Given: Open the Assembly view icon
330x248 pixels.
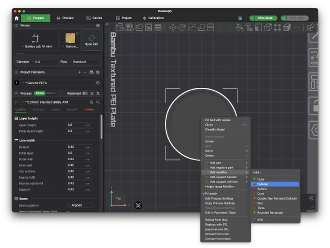Looking at the screenshot, I should click(x=310, y=27).
